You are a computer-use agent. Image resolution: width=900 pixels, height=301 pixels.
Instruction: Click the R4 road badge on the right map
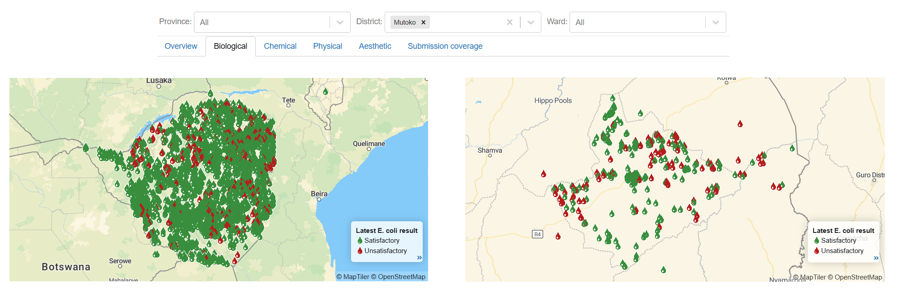538,234
